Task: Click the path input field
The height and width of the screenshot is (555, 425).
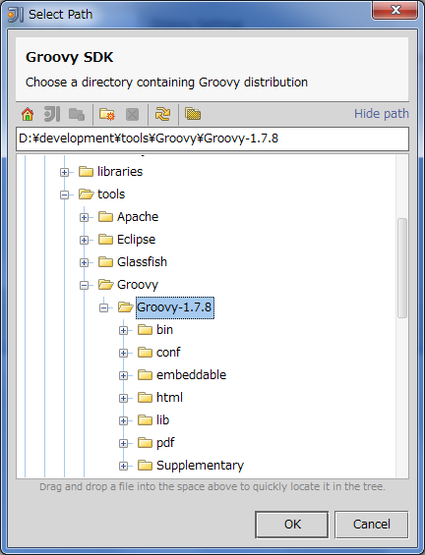Action: pyautogui.click(x=212, y=139)
